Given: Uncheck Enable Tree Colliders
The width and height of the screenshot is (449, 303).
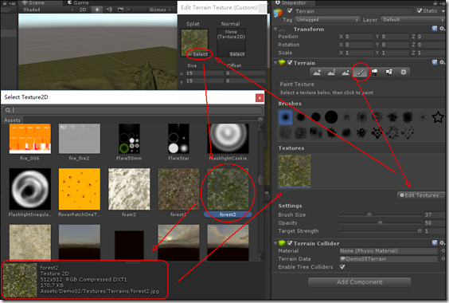Looking at the screenshot, I should point(342,267).
